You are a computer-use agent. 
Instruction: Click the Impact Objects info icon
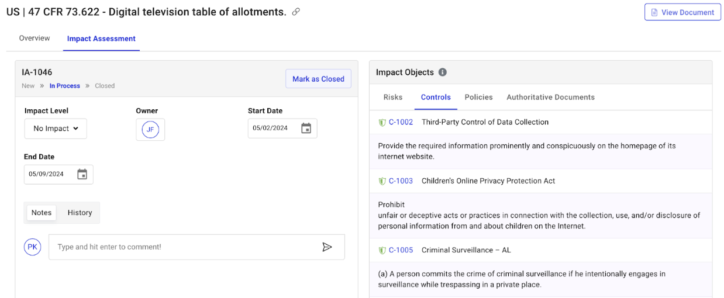[443, 72]
